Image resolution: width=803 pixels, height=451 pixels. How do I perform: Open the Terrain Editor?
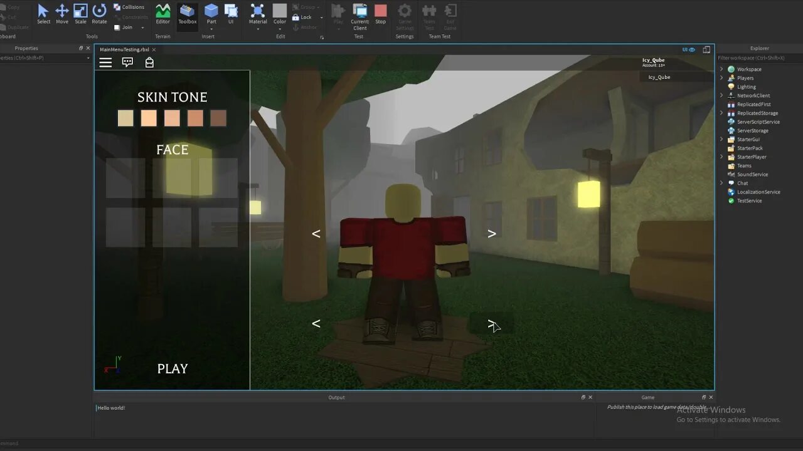[x=162, y=14]
